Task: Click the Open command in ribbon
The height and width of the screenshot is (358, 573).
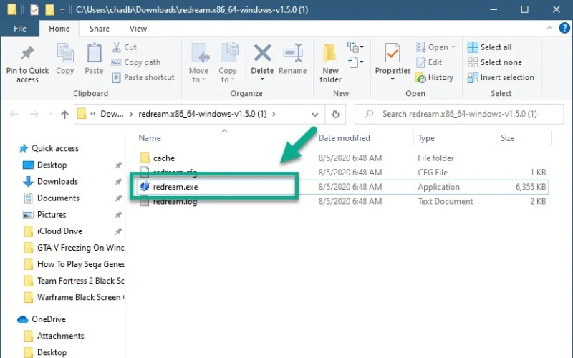Action: pyautogui.click(x=435, y=47)
